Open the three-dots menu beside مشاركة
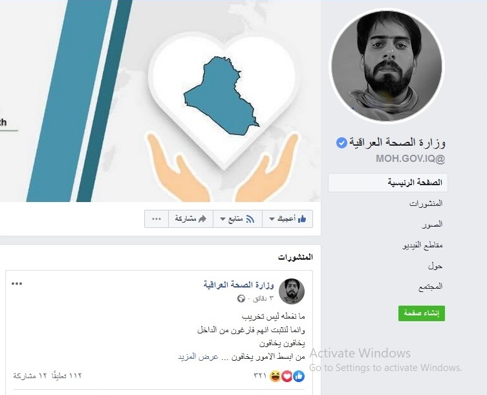The width and height of the screenshot is (487, 395). point(157,219)
